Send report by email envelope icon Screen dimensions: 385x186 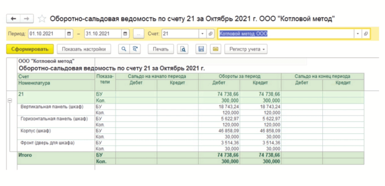point(215,49)
